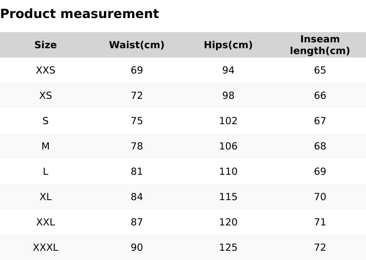Select the hips value 102 in S row
The image size is (366, 260).
tap(228, 121)
